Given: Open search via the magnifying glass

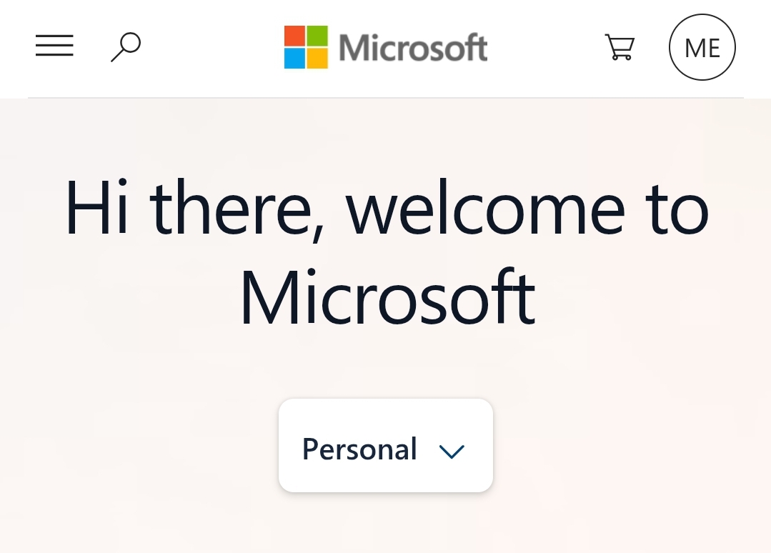Looking at the screenshot, I should pyautogui.click(x=126, y=46).
